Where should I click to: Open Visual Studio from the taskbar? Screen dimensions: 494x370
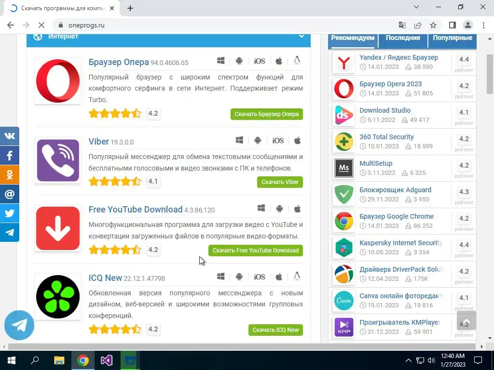click(x=106, y=360)
